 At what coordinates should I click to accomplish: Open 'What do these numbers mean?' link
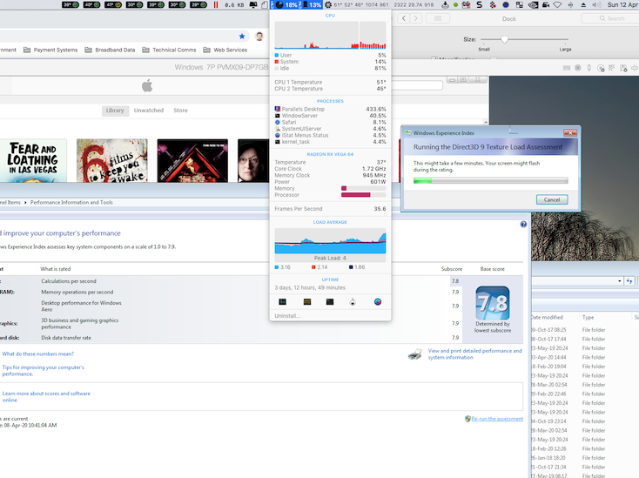click(37, 353)
